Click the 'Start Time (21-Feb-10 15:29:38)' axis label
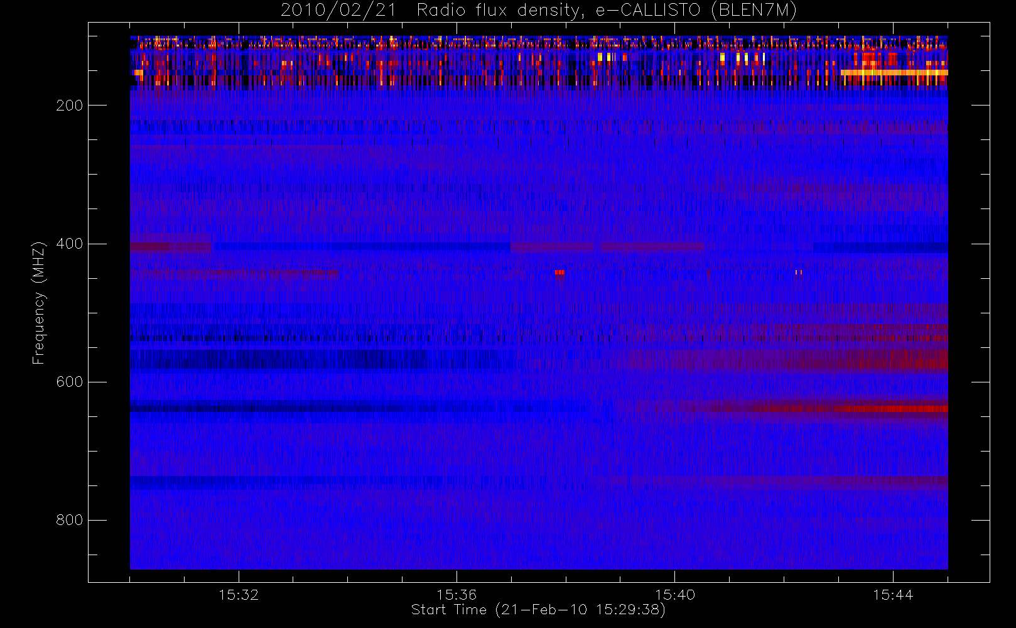The height and width of the screenshot is (628, 1016). coord(538,610)
